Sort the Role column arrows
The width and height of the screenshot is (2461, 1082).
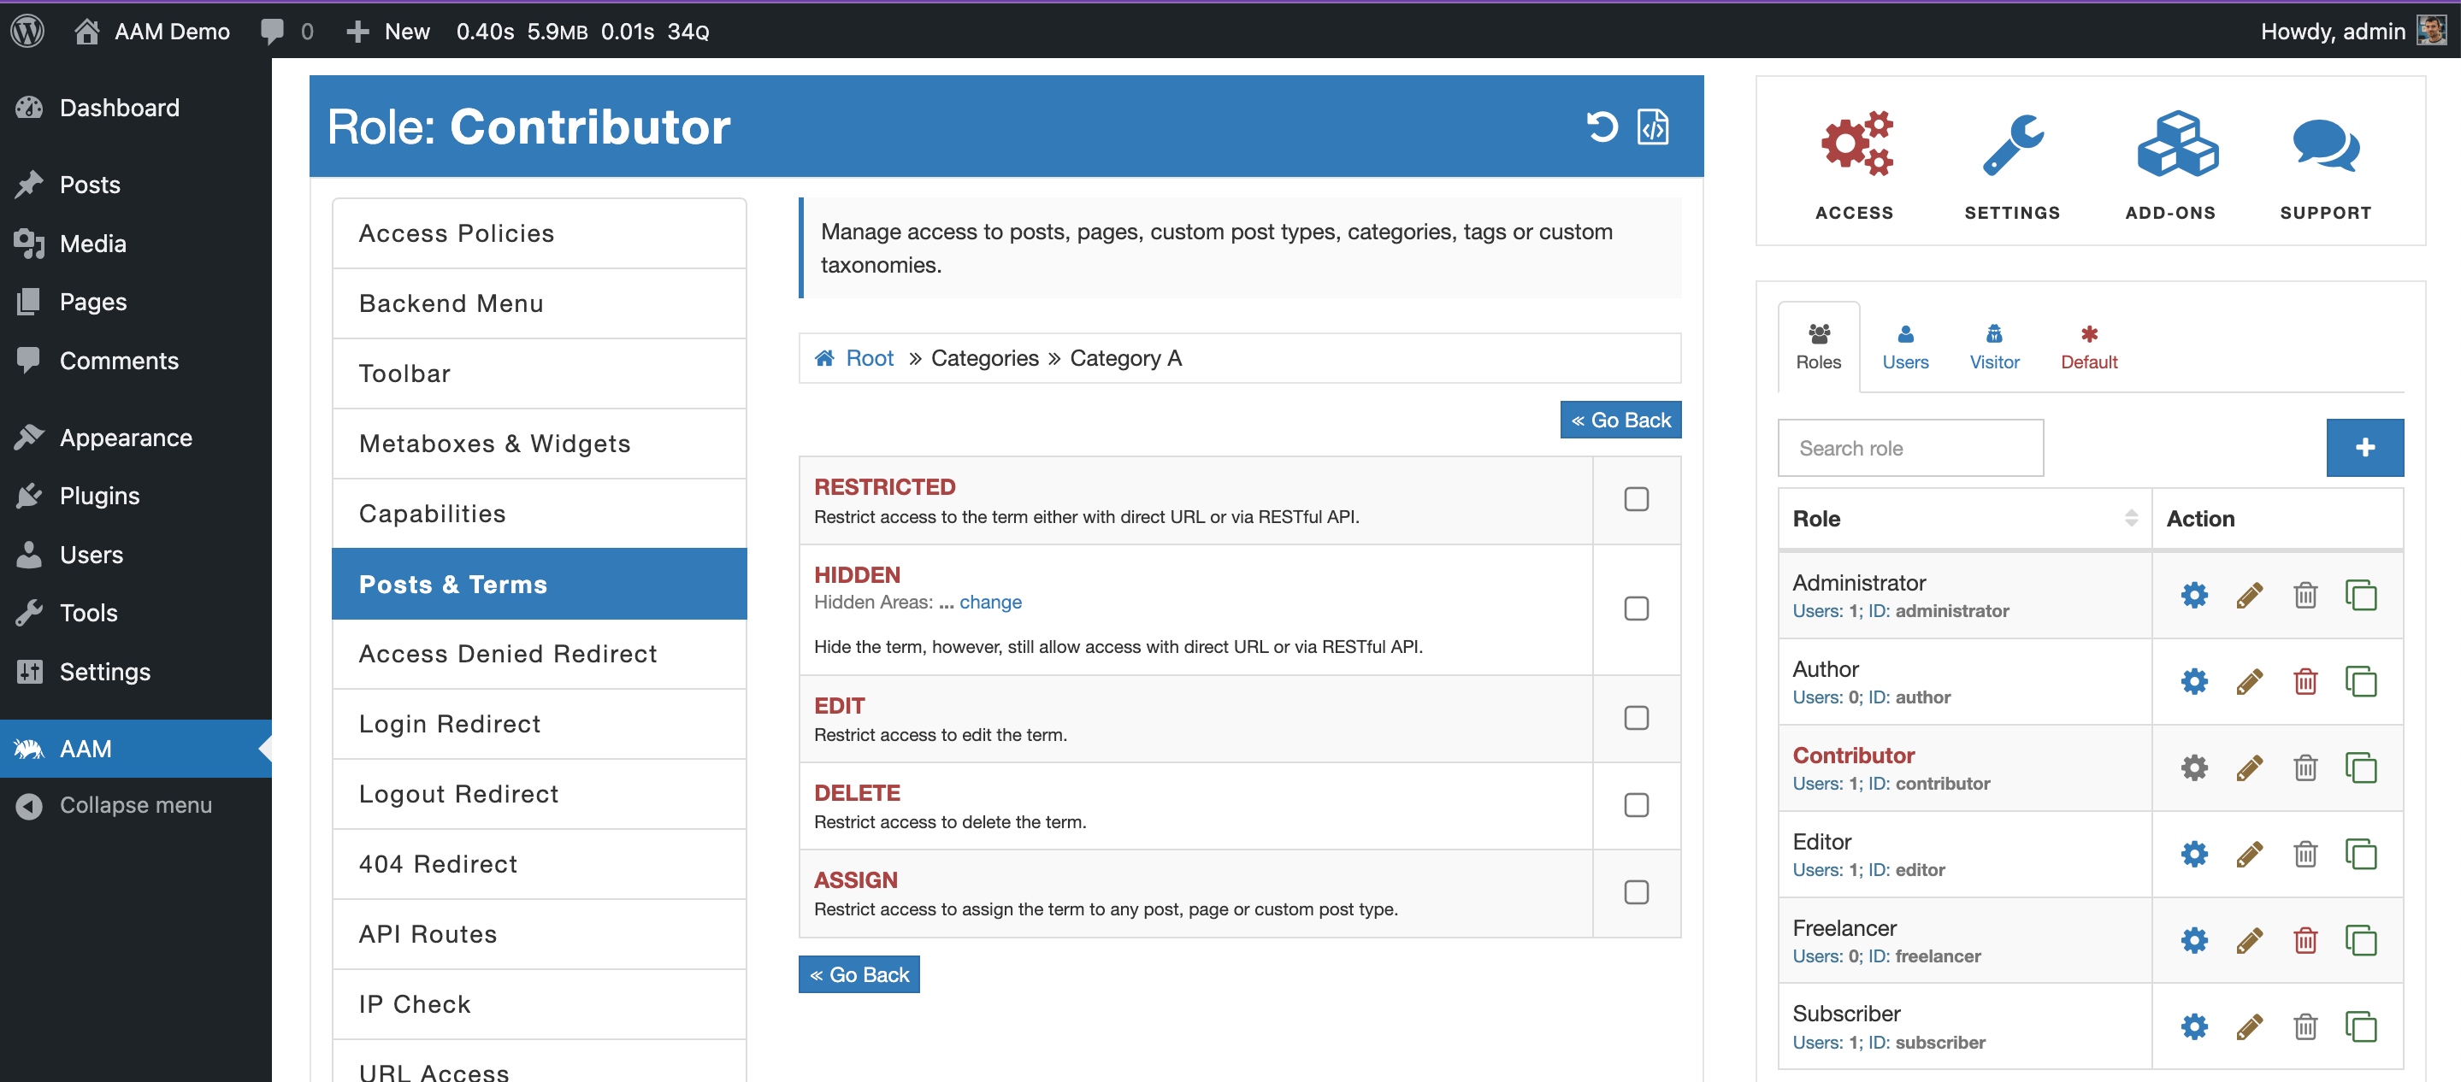[x=2130, y=518]
